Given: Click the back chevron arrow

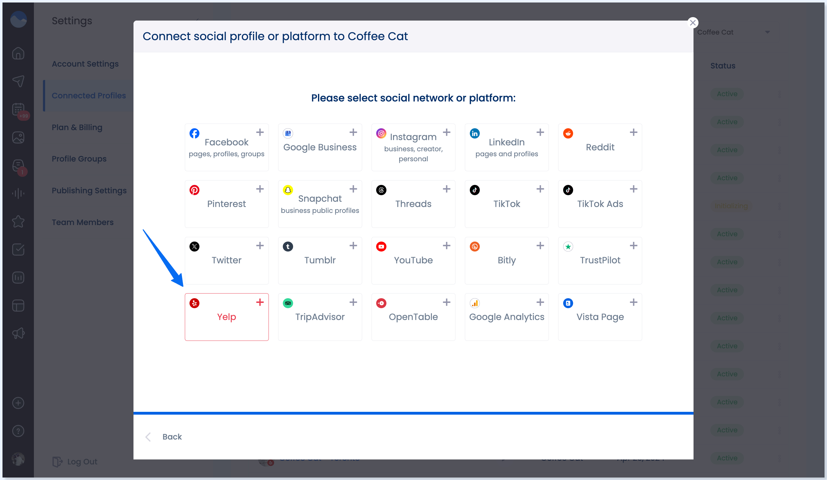Looking at the screenshot, I should (148, 436).
